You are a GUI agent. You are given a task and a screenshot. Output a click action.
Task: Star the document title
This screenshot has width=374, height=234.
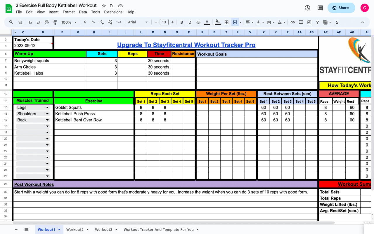104,6
